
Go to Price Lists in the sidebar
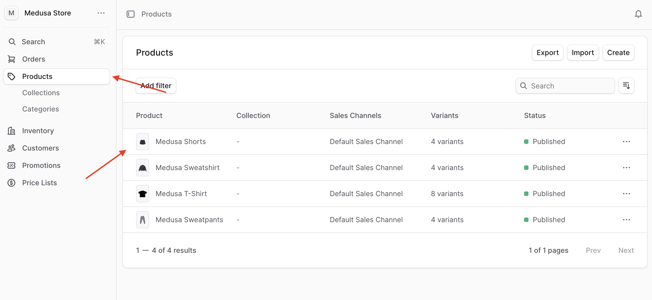(x=57, y=183)
